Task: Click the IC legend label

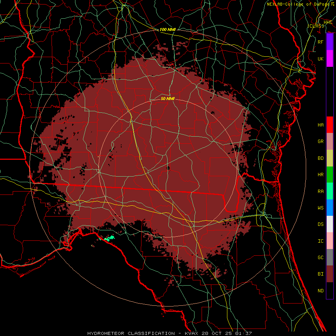Action: pos(321,241)
